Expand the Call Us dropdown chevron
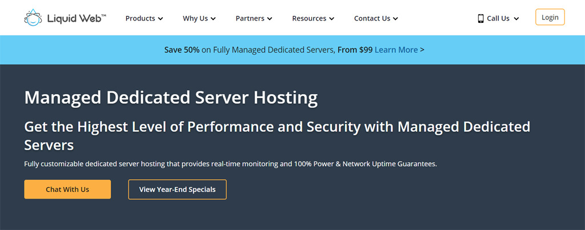The height and width of the screenshot is (230, 585). [516, 19]
